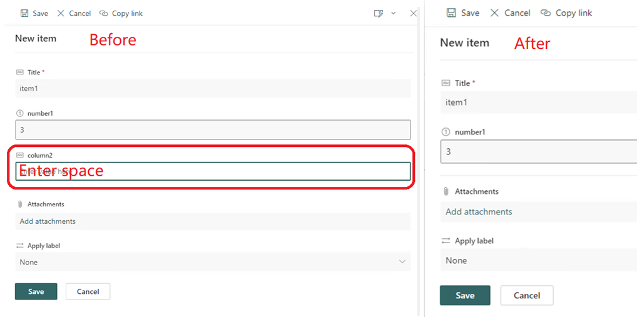Click the Title label in the After panel
This screenshot has height=317, width=637.
coord(462,83)
